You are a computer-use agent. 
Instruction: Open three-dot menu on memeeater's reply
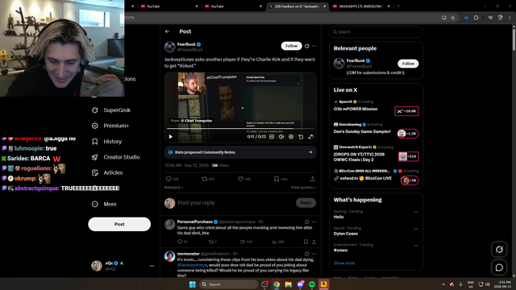(314, 254)
